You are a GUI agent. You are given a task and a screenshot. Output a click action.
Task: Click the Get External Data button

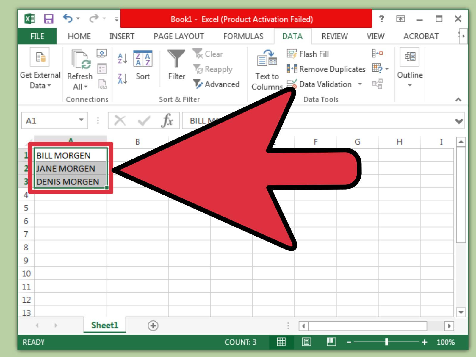click(40, 68)
